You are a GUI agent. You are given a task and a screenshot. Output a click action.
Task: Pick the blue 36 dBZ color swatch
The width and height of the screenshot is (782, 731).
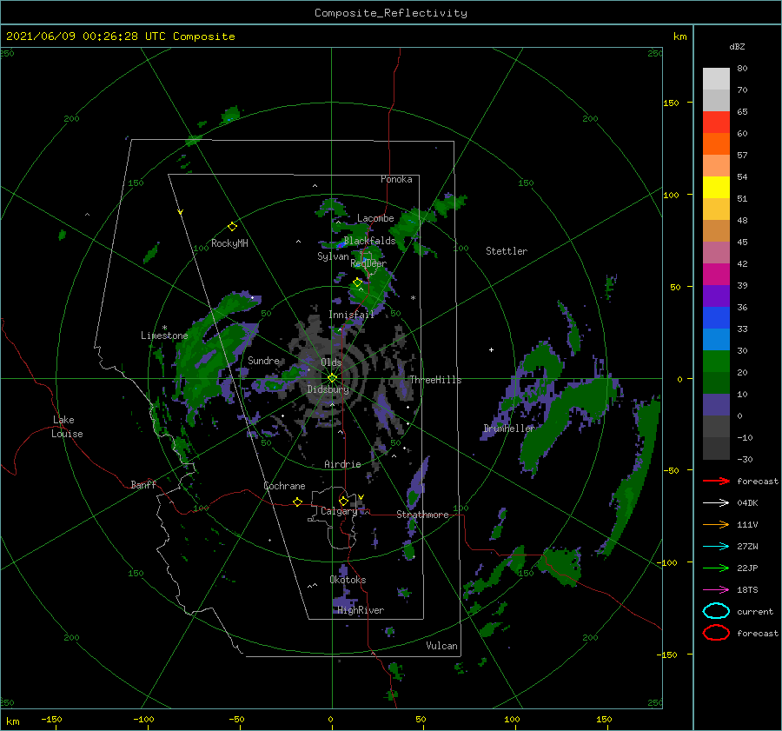point(716,318)
